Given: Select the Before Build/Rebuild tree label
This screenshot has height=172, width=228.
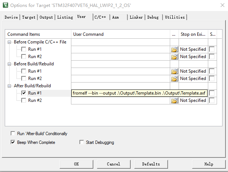Looking at the screenshot, I should pyautogui.click(x=34, y=64).
